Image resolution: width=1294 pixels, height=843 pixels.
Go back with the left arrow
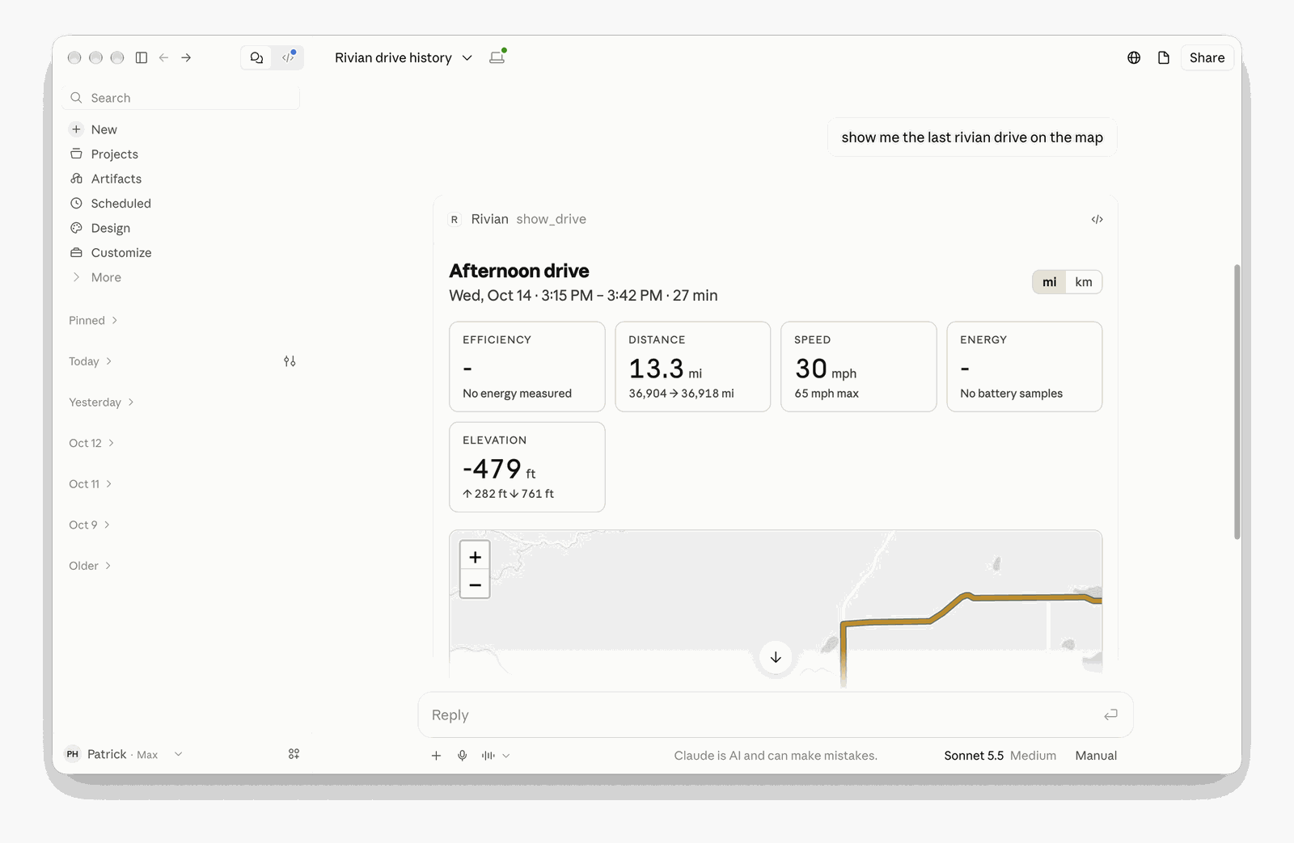click(163, 57)
